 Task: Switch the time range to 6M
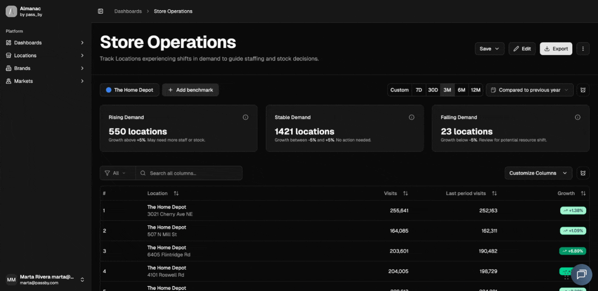(x=461, y=90)
